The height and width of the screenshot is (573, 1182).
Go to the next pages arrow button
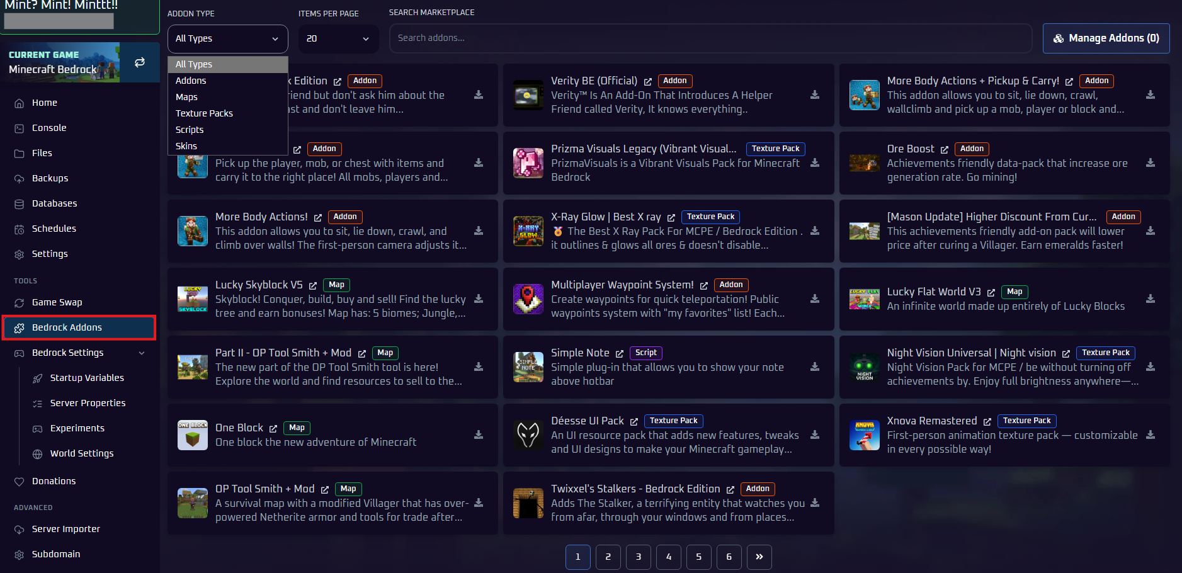(759, 557)
